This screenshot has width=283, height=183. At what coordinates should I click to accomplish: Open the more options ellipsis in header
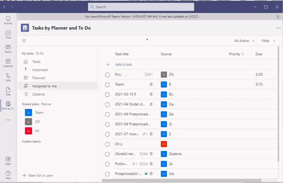click(x=278, y=28)
